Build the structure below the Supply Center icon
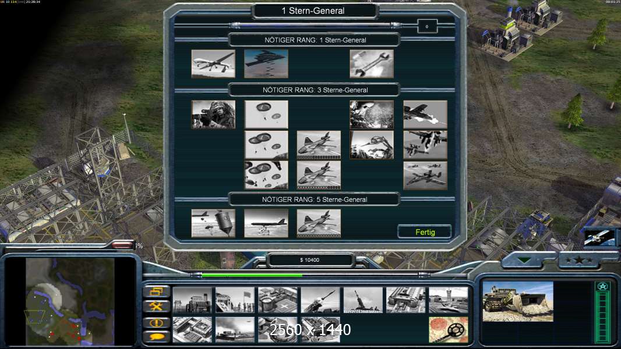621x349 pixels. 278,330
